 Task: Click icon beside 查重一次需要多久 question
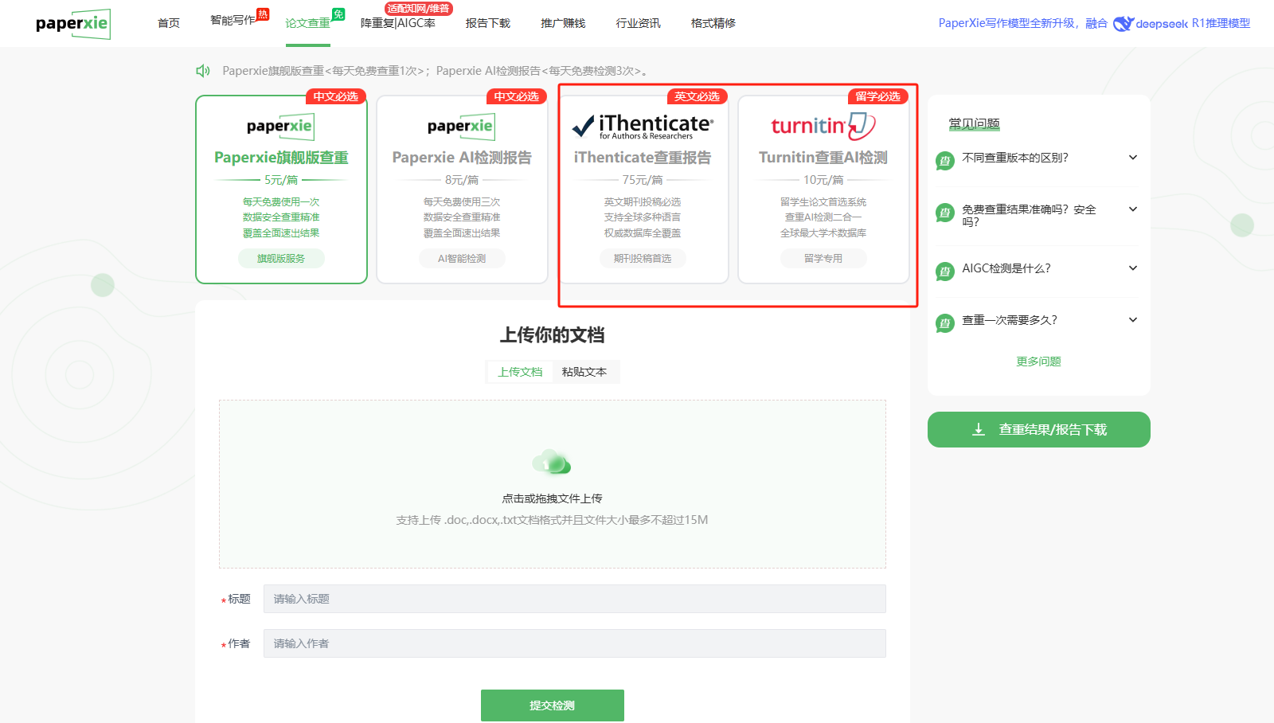point(945,323)
